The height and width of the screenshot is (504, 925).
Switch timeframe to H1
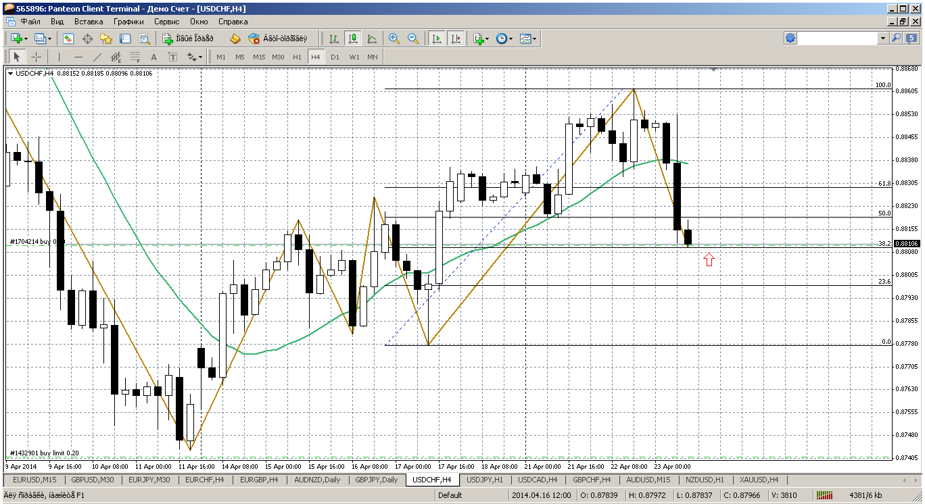(297, 57)
